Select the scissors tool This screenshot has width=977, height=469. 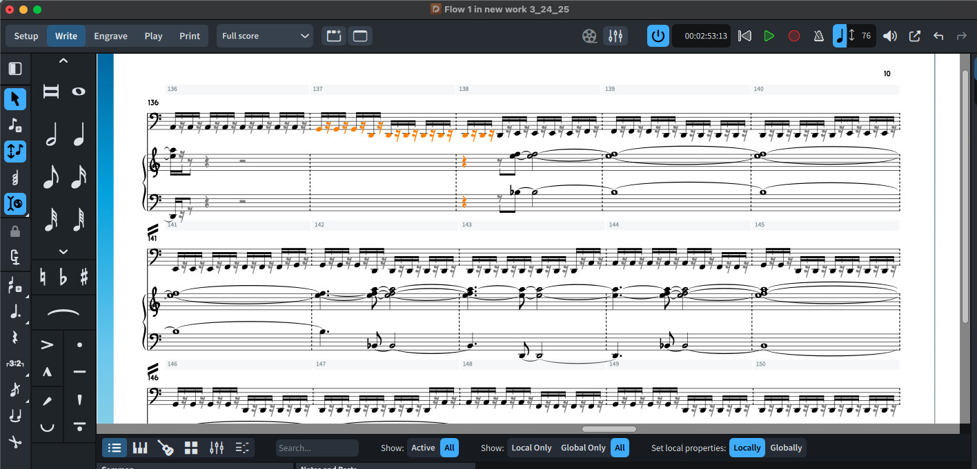pos(15,441)
